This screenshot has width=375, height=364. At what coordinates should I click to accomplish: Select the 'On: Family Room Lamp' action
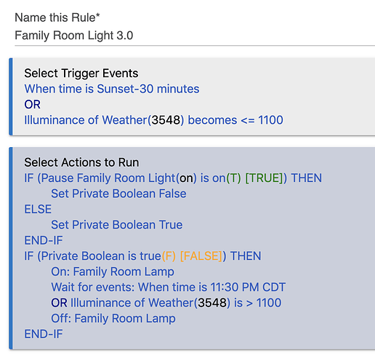pos(113,272)
